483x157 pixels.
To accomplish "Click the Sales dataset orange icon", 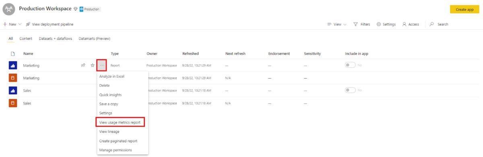I will 12,103.
